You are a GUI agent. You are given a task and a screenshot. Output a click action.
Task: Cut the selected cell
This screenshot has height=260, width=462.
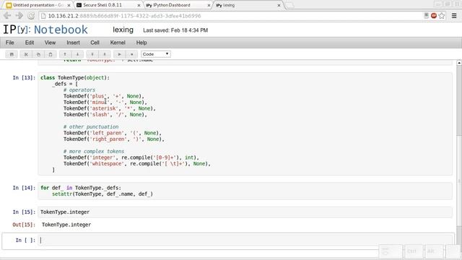click(x=26, y=54)
